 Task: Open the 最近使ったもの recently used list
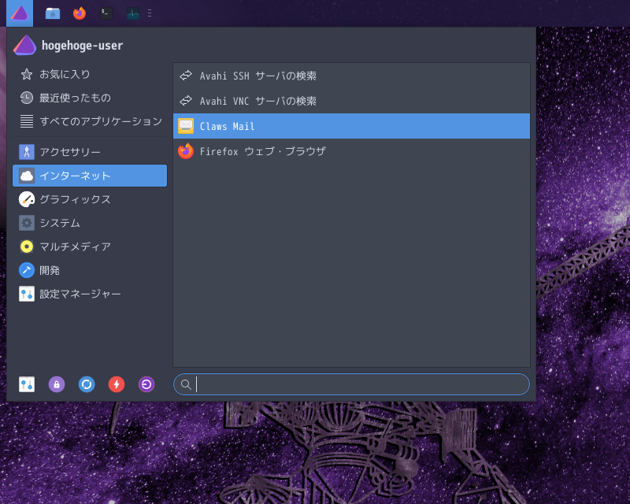90,98
